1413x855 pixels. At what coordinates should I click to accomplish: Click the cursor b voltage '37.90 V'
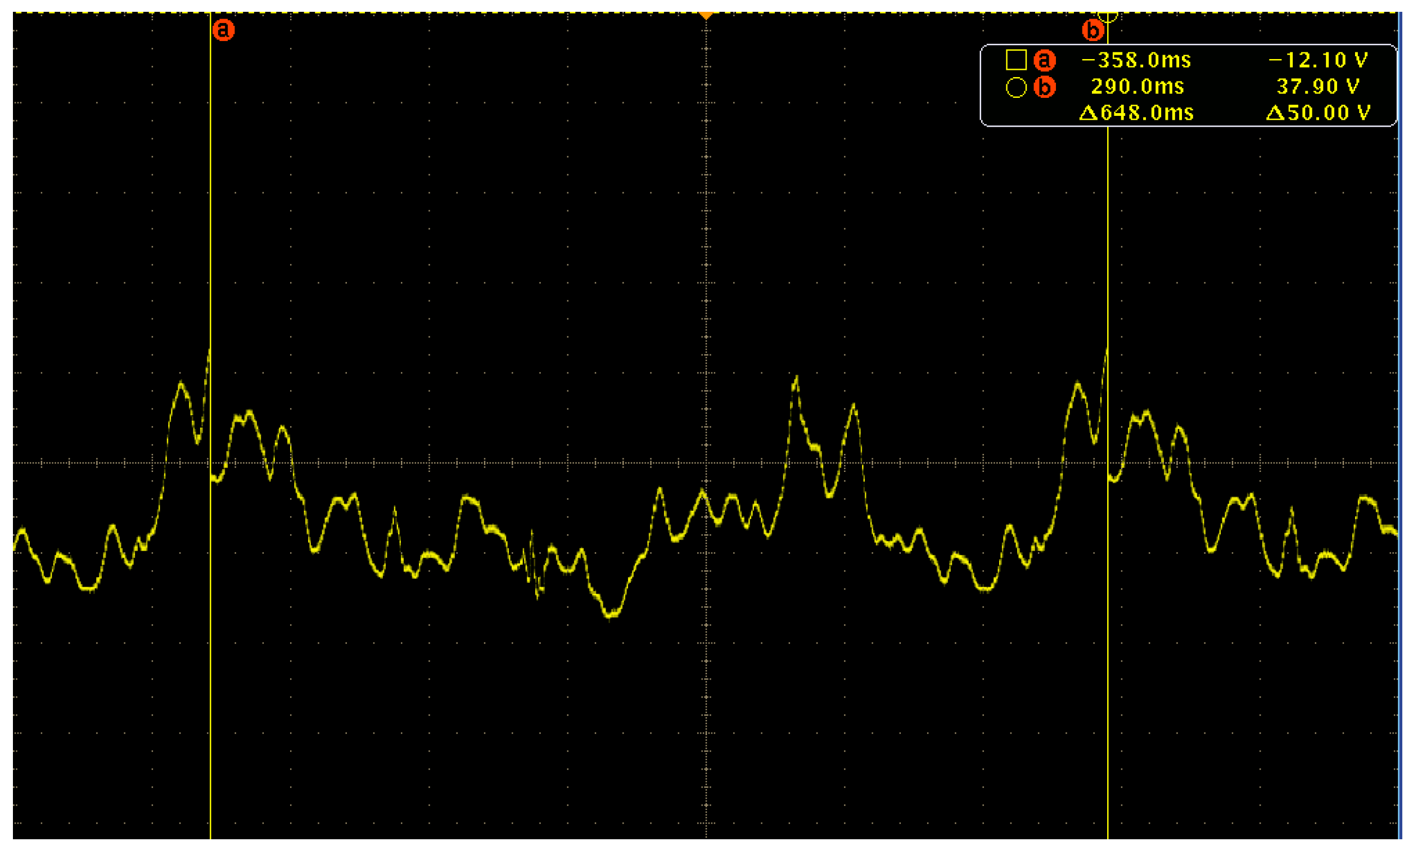tap(1318, 87)
